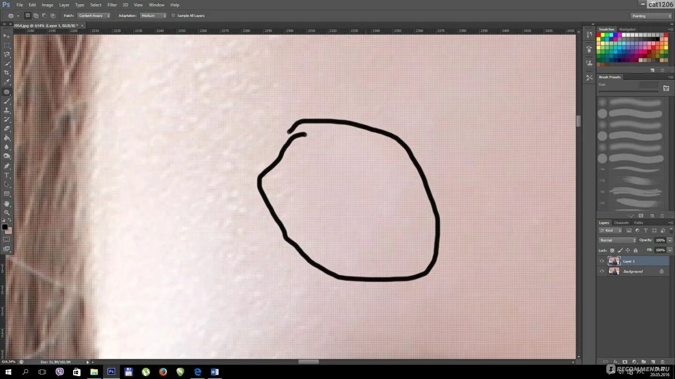Click the foreground color swatch
This screenshot has width=675, height=379.
click(x=5, y=227)
